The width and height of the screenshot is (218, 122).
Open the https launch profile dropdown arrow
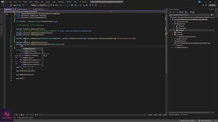[59, 5]
